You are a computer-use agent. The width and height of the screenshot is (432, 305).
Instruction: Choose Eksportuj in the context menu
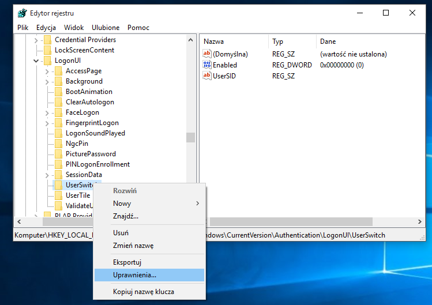tap(149, 262)
